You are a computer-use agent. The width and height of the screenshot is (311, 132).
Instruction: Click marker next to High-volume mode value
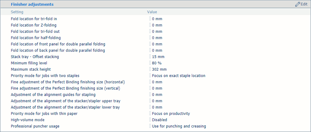tap(150, 120)
